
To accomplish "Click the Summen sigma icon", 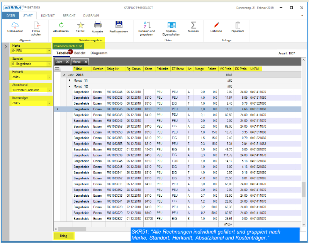I will 194,25.
